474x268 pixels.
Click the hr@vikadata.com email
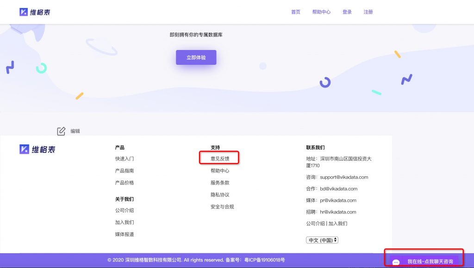coord(338,212)
